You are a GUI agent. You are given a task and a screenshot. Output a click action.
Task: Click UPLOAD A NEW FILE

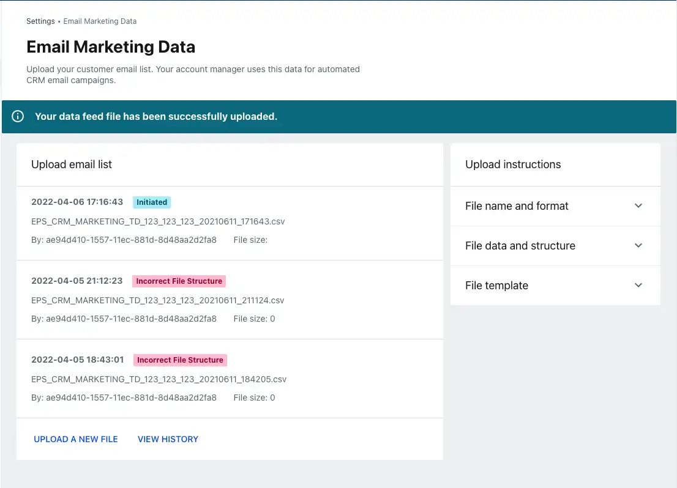click(75, 439)
